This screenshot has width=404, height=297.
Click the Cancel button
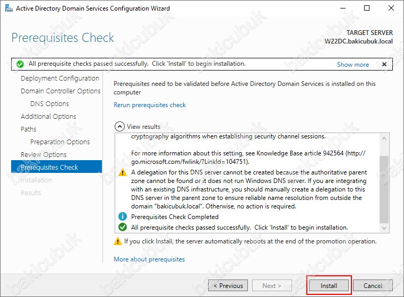coord(373,286)
